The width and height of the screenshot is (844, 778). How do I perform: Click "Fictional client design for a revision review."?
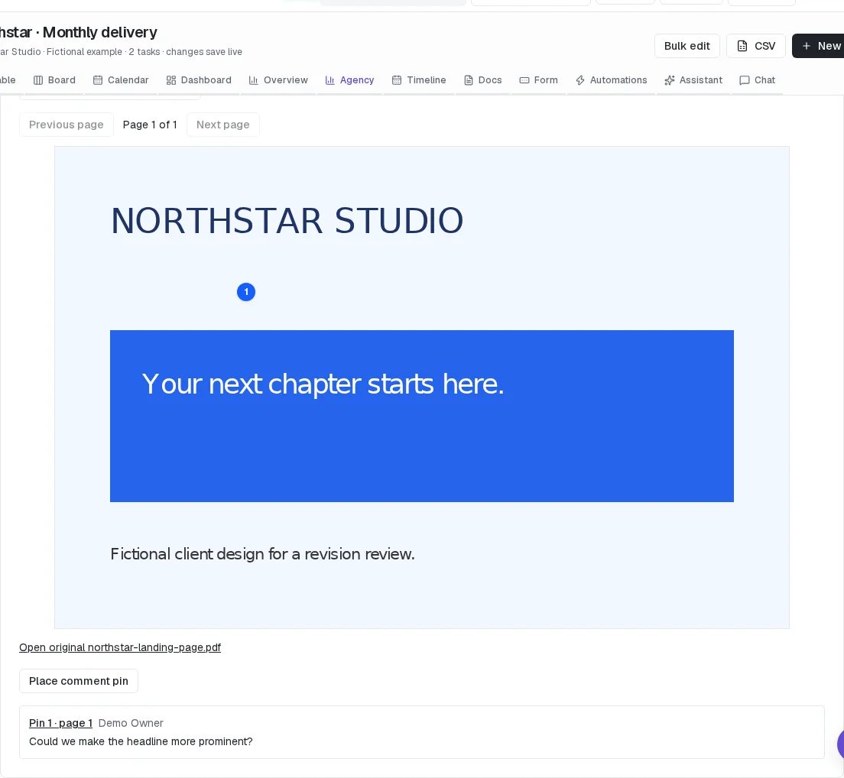tap(263, 554)
